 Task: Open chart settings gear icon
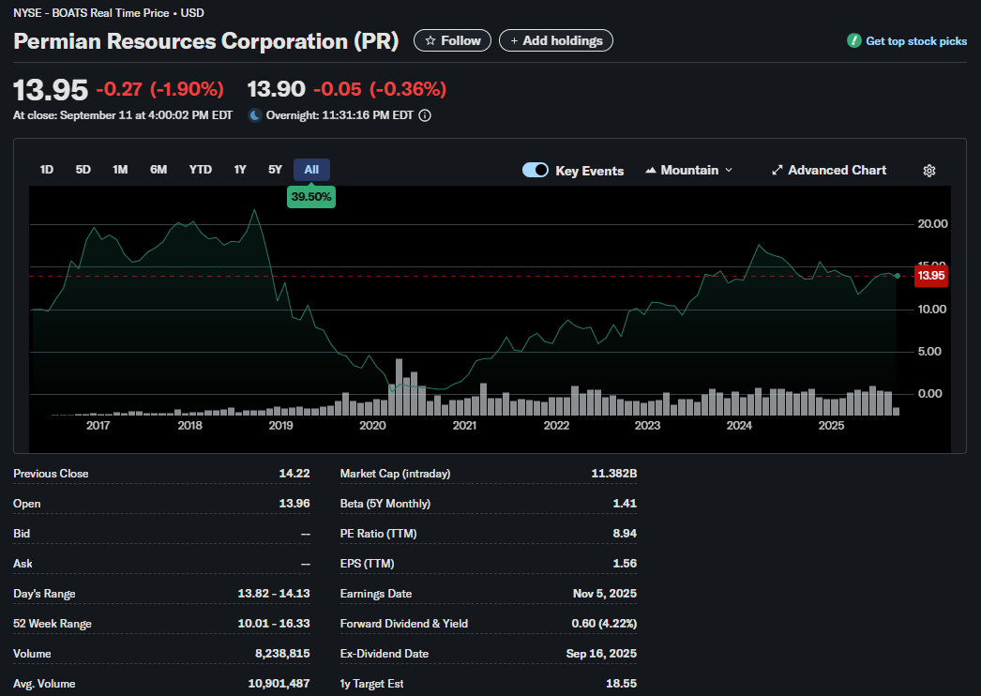tap(929, 170)
